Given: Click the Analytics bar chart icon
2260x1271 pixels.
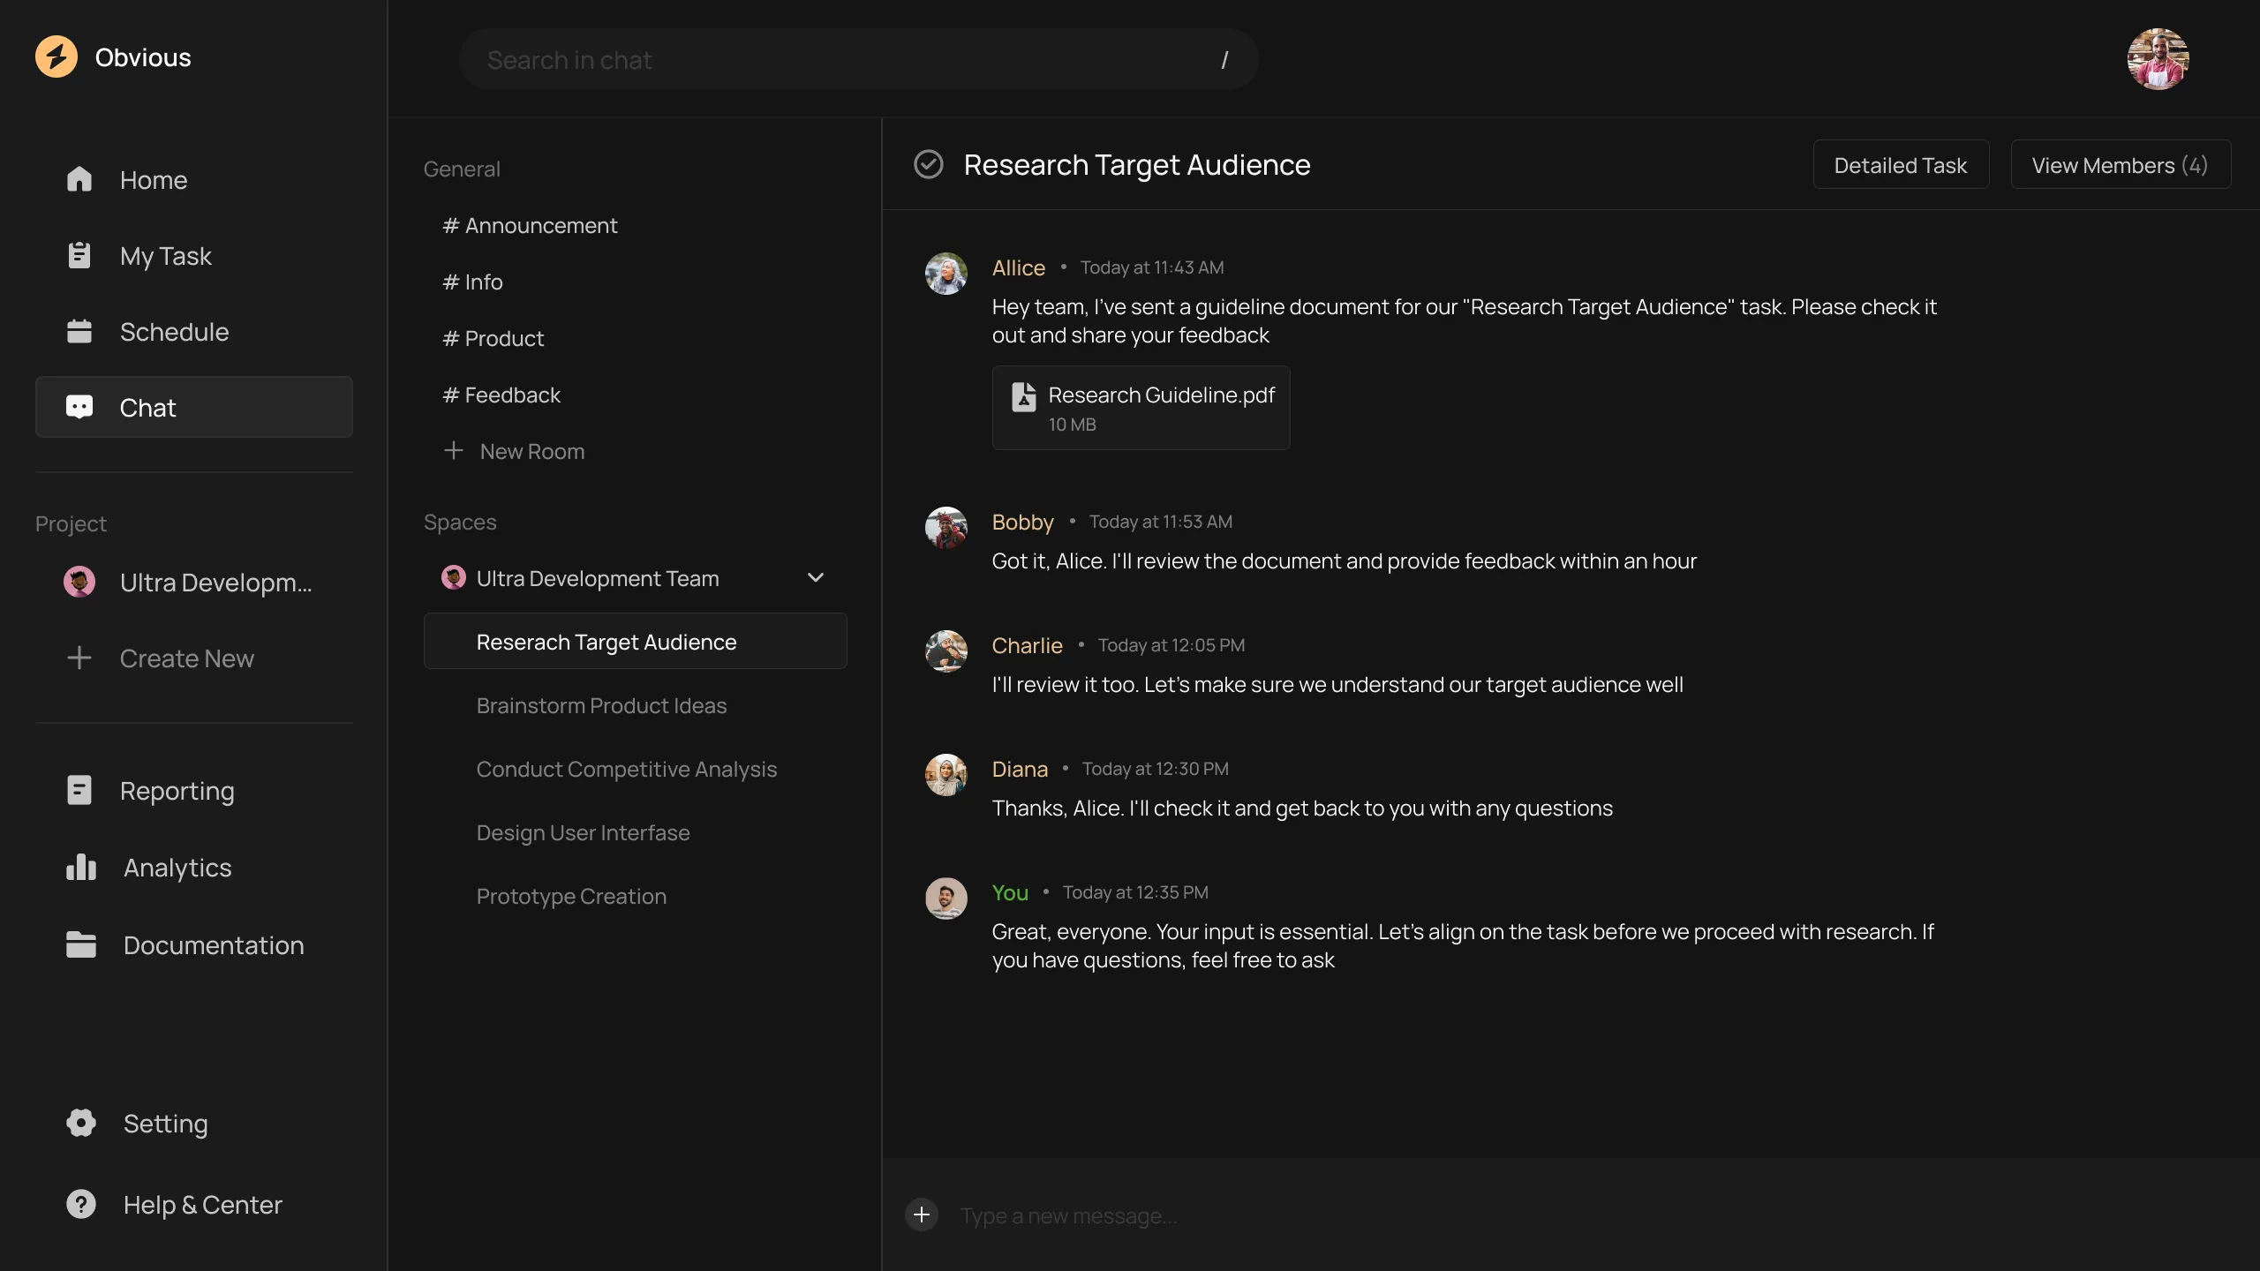Looking at the screenshot, I should tap(81, 868).
